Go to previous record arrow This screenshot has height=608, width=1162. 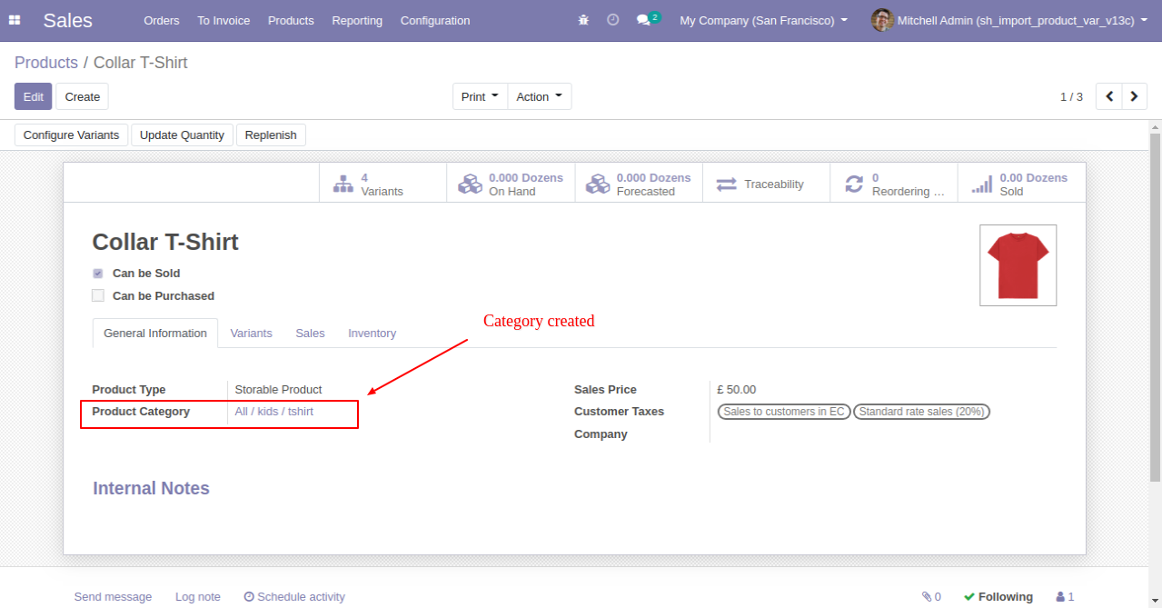pos(1109,96)
